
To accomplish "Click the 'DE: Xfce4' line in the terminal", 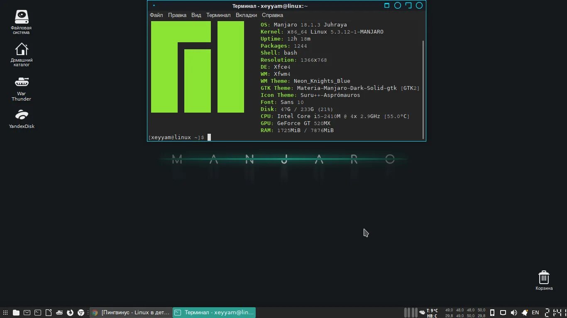I will pyautogui.click(x=276, y=67).
